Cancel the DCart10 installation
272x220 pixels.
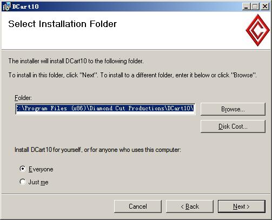[138, 206]
